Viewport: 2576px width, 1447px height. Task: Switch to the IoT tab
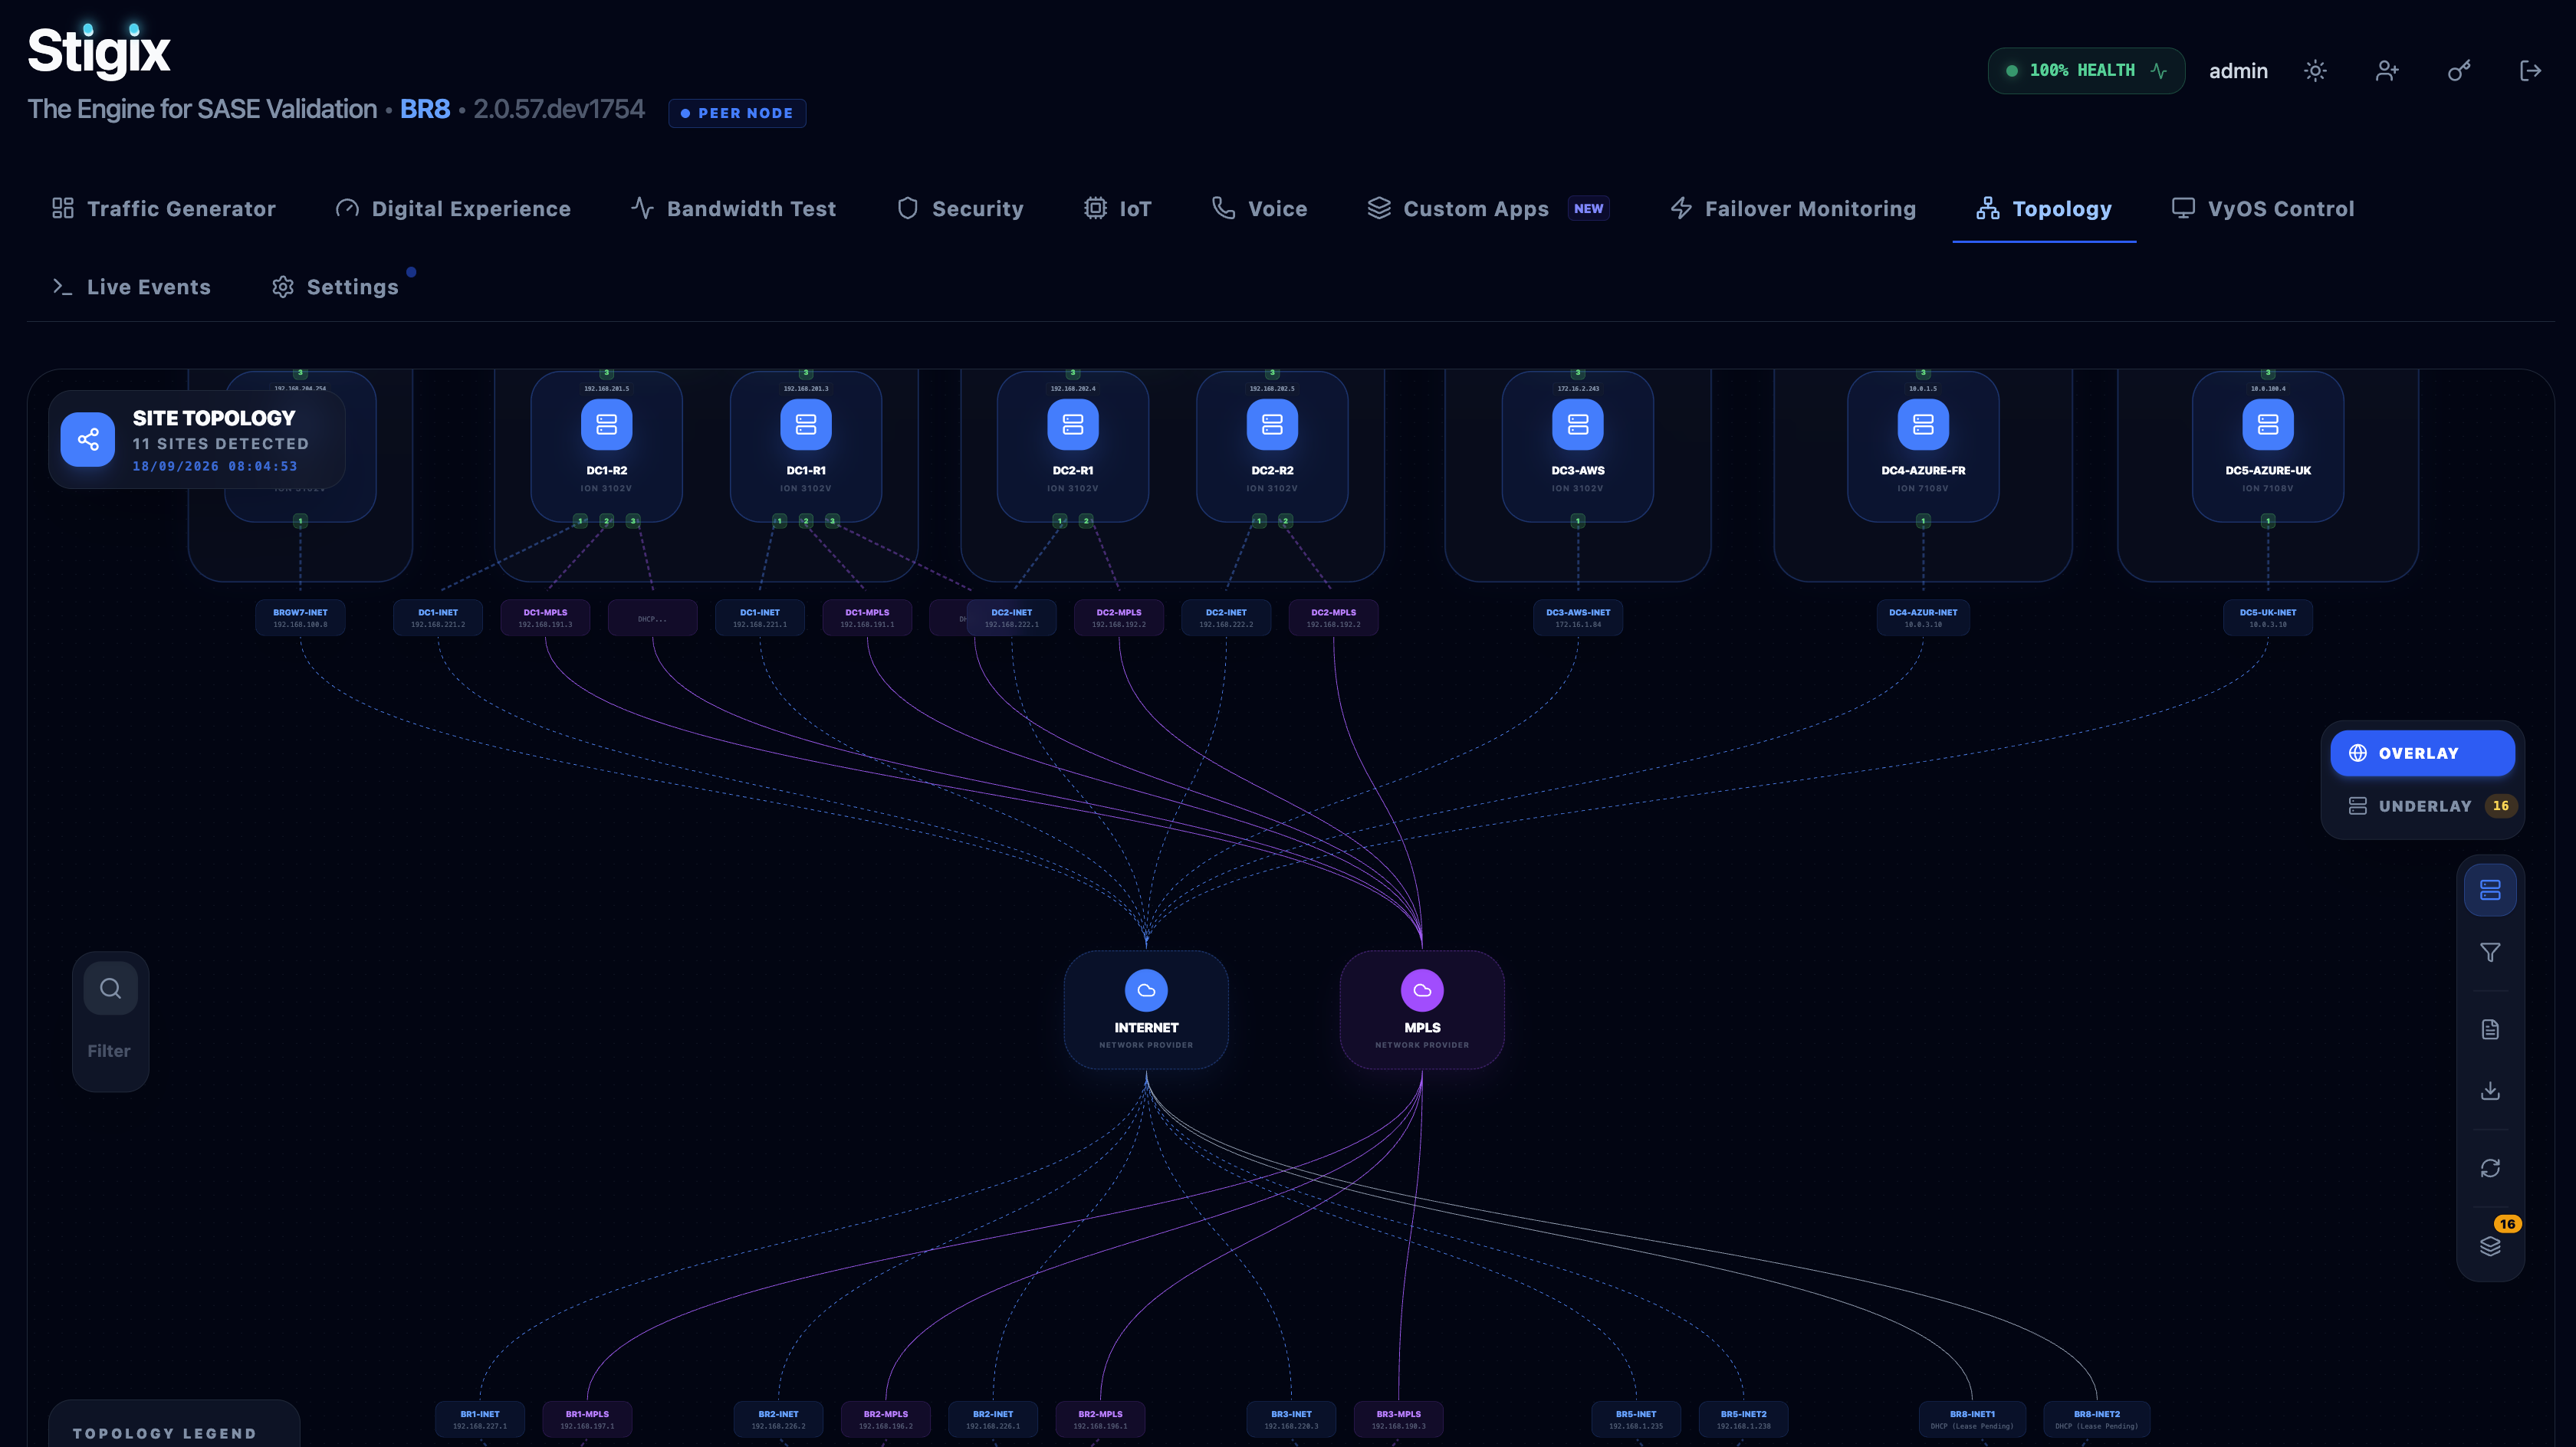pyautogui.click(x=1118, y=208)
